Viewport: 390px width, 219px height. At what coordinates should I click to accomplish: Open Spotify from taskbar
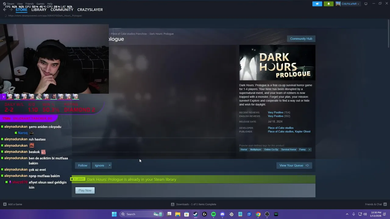pos(213,214)
